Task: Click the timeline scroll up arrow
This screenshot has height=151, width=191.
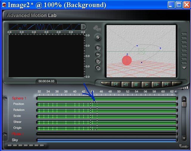Action: (x=184, y=99)
